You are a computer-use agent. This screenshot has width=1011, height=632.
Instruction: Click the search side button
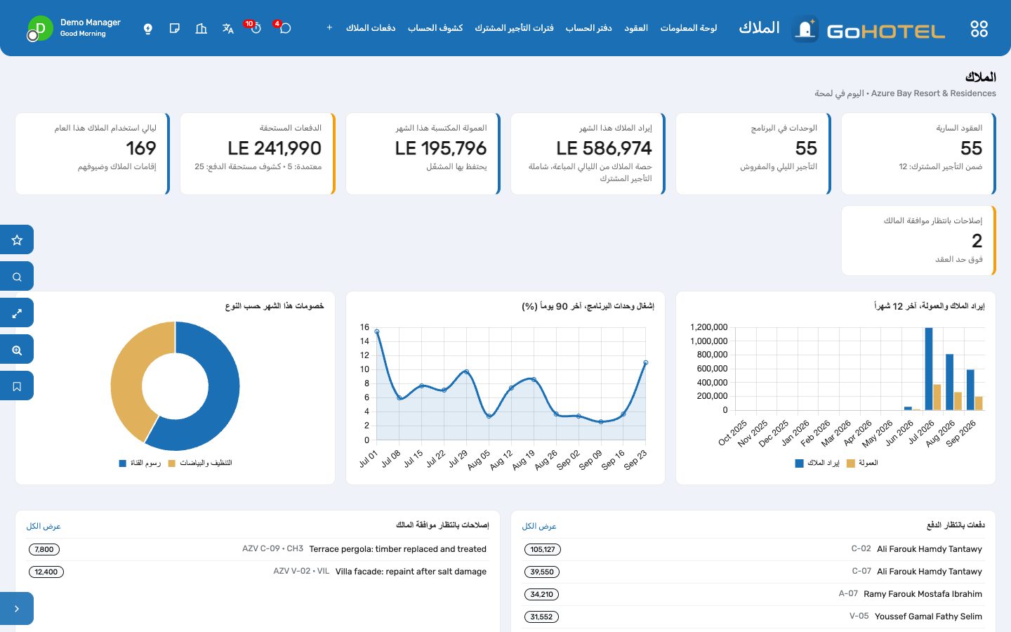(17, 276)
